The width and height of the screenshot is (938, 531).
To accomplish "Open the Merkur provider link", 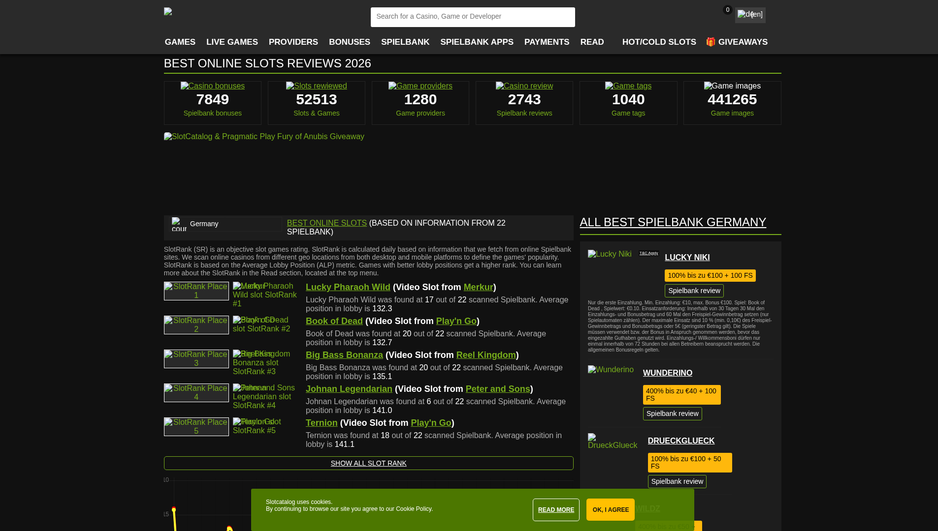I will [478, 287].
